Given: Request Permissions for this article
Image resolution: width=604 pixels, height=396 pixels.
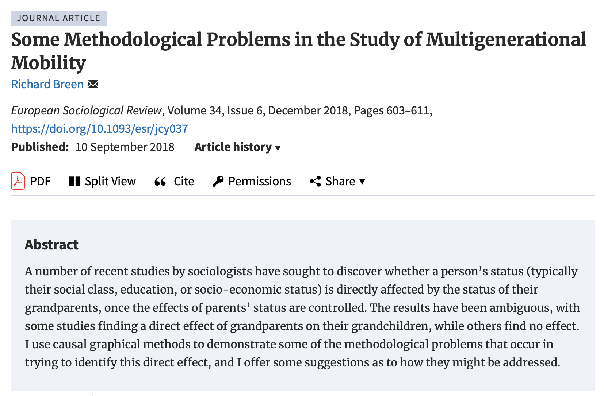Looking at the screenshot, I should point(260,181).
